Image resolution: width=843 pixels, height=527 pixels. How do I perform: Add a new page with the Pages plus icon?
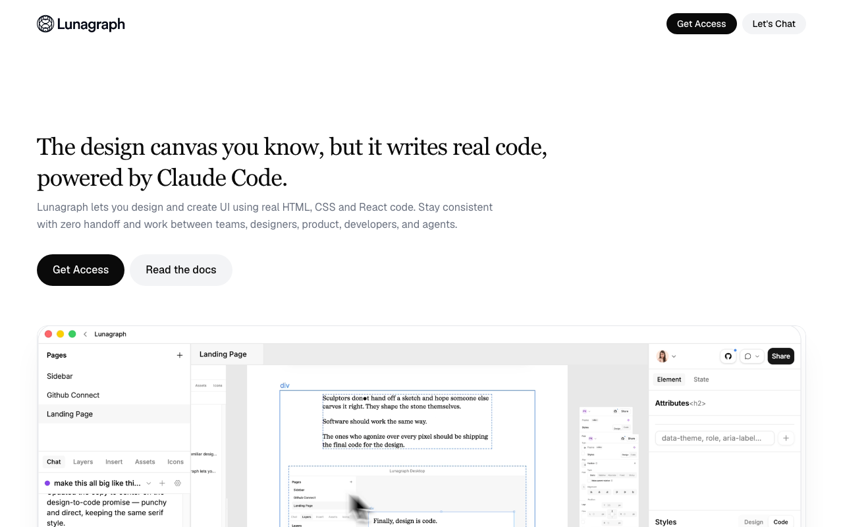coord(180,355)
